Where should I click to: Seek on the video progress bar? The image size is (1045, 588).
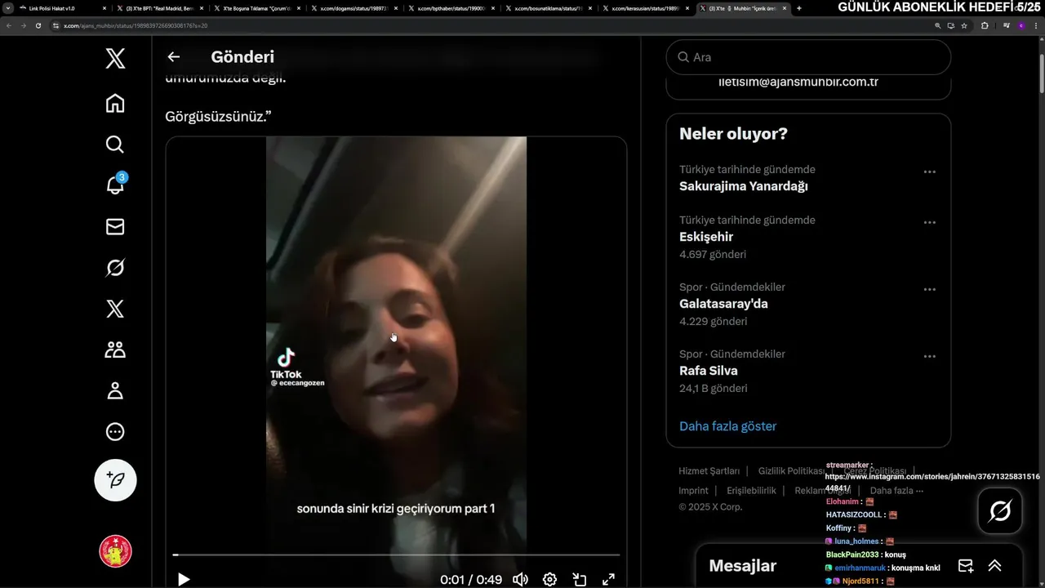point(396,555)
